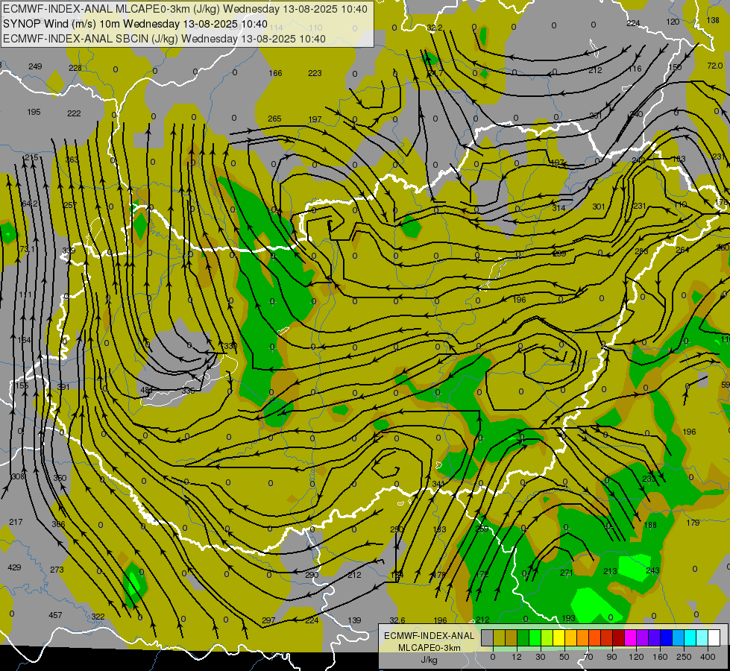730x671 pixels.
Task: Click the legend tick label 50
Action: pyautogui.click(x=564, y=657)
